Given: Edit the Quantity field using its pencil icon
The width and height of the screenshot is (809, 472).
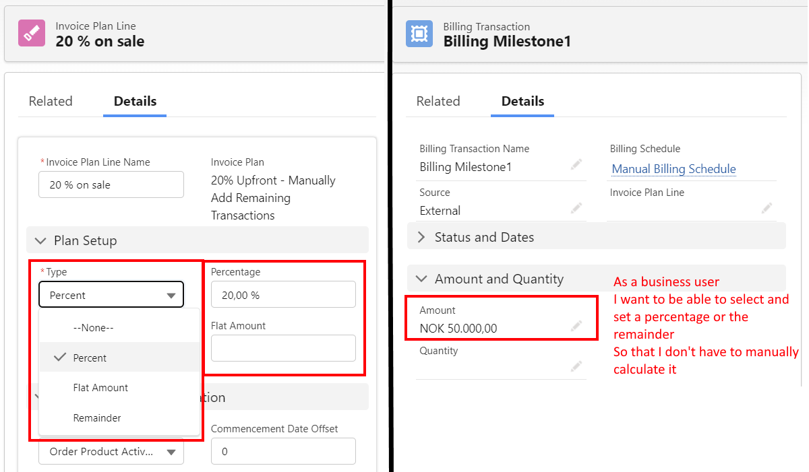Looking at the screenshot, I should (x=576, y=366).
